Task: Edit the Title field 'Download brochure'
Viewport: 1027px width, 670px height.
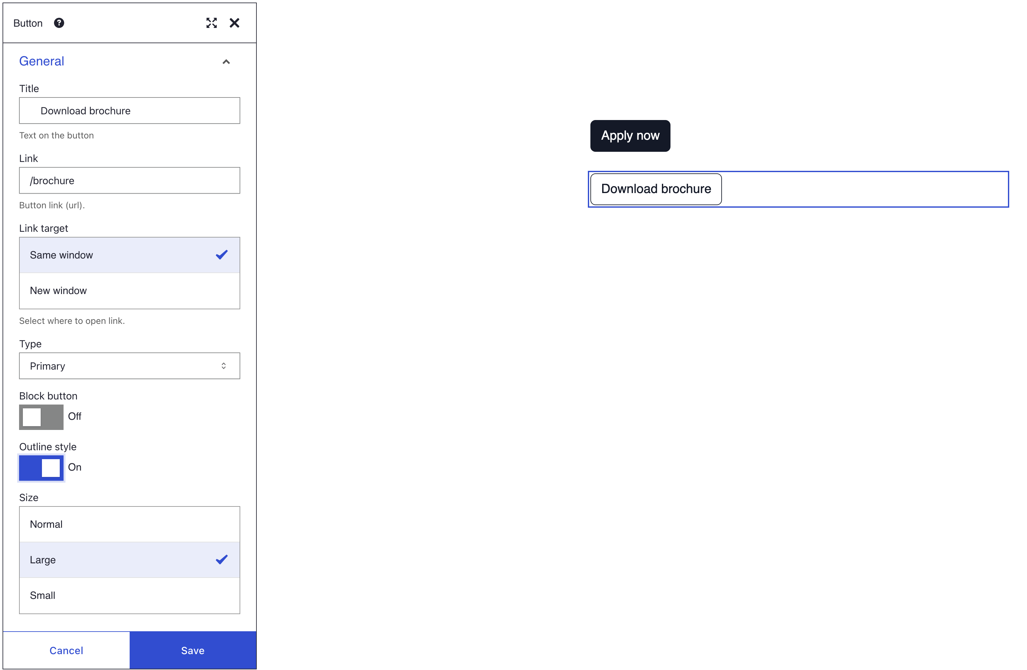Action: point(129,111)
